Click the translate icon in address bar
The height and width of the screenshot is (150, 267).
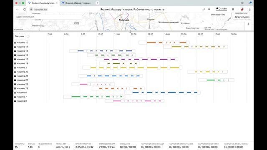(204, 9)
